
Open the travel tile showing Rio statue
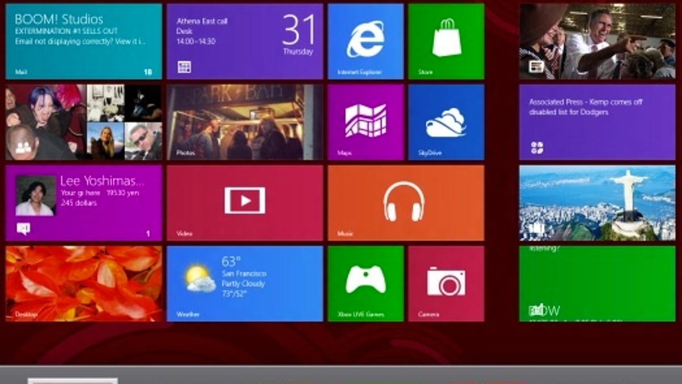pyautogui.click(x=597, y=203)
